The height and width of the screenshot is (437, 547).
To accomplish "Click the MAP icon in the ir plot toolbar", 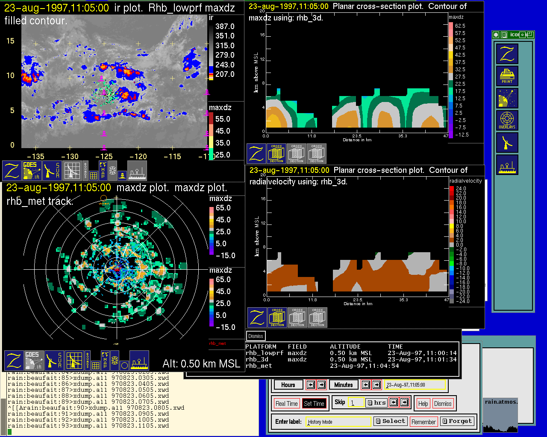I will point(103,170).
